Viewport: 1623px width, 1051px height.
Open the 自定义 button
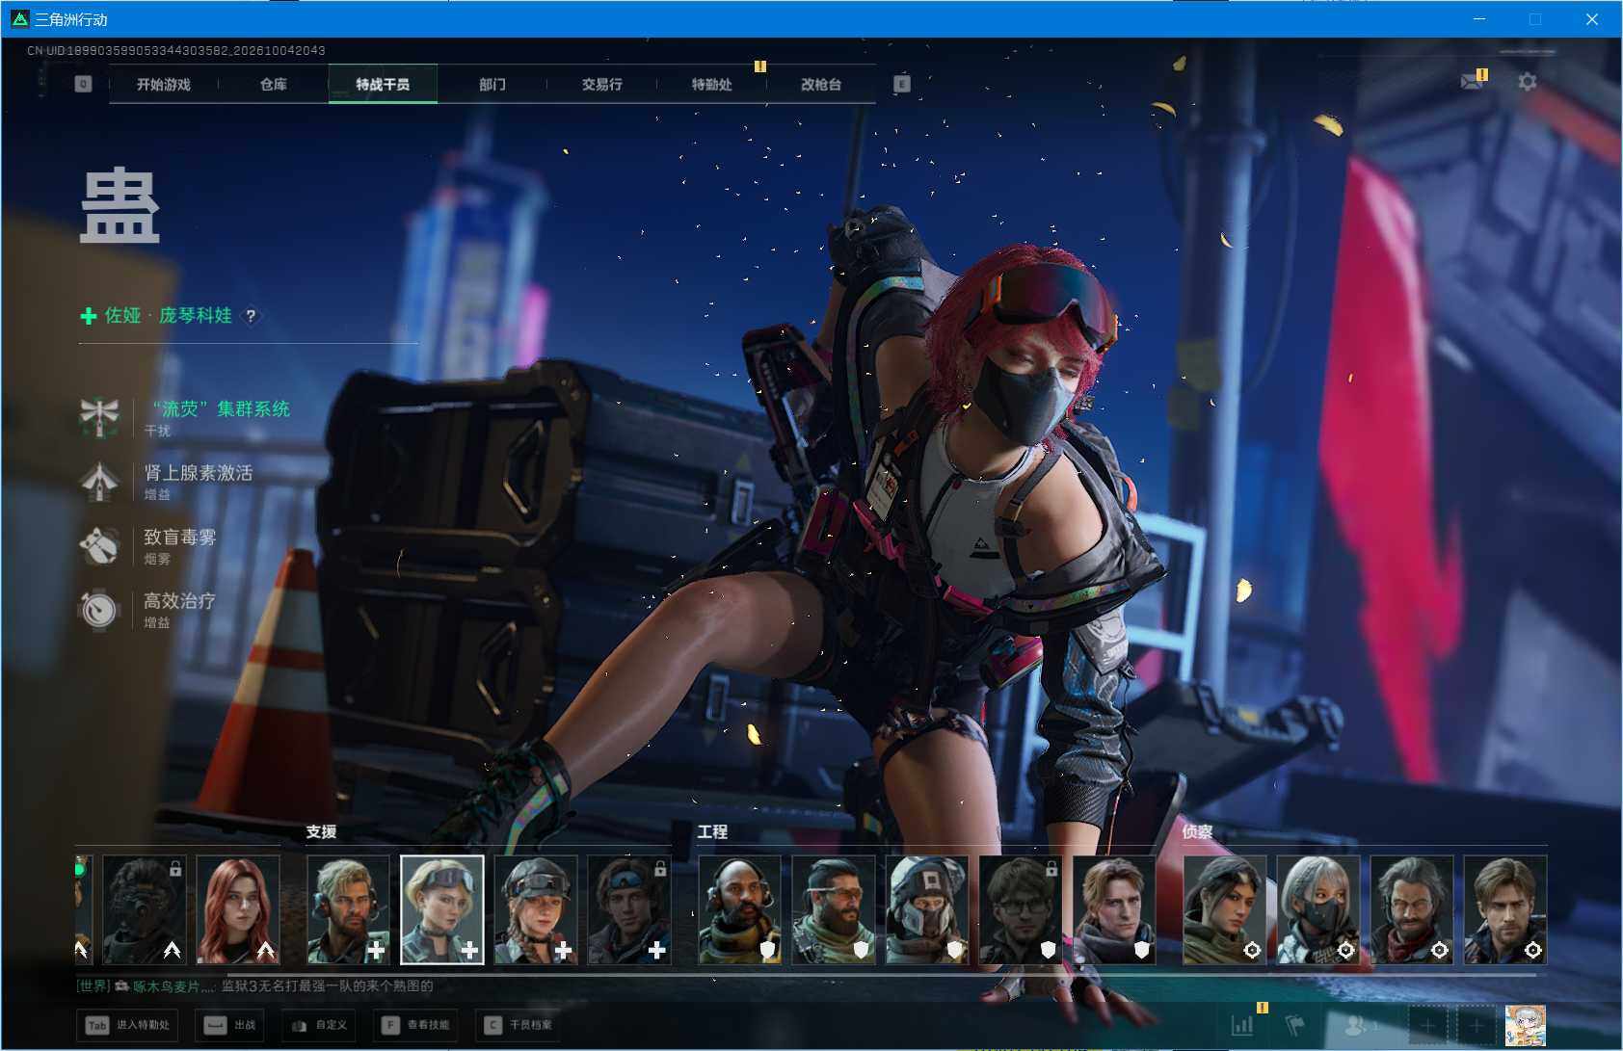(x=319, y=1025)
